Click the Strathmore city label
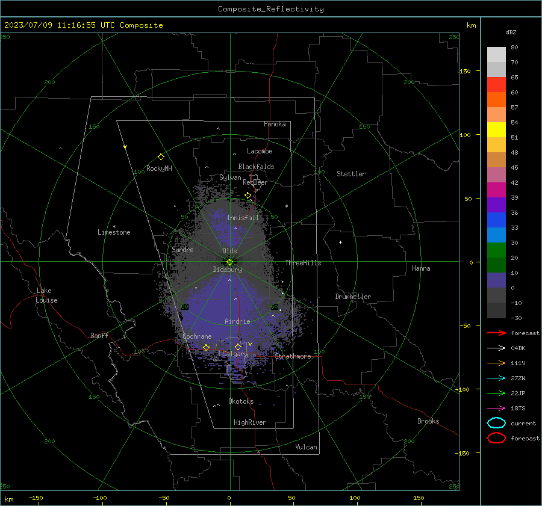Viewport: 542px width, 506px height. pos(293,356)
